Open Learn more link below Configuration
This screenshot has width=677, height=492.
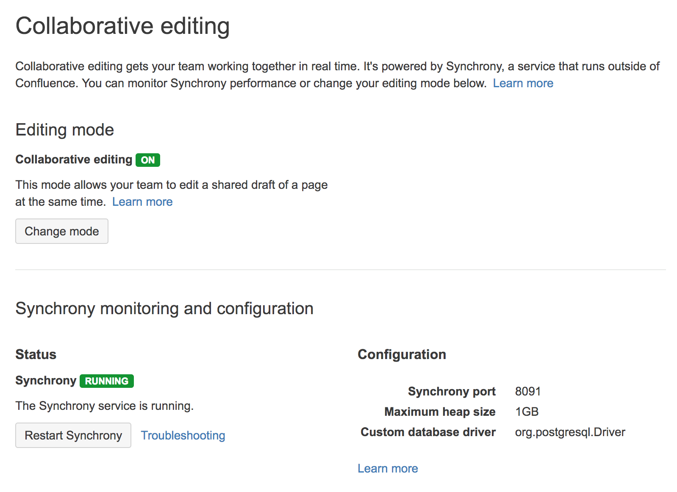(x=388, y=468)
